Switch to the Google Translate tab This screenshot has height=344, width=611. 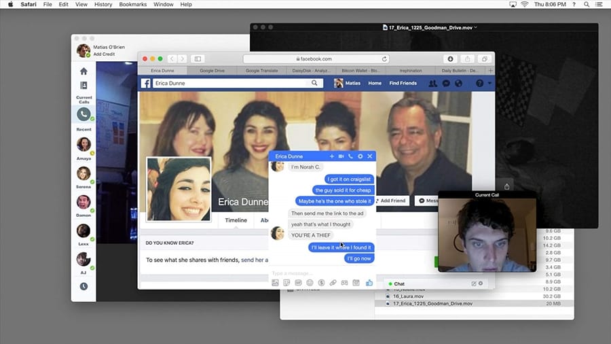coord(261,71)
